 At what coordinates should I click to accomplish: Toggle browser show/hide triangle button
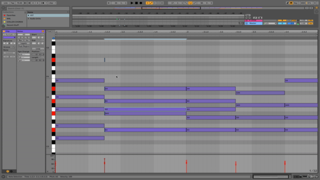coord(3,8)
